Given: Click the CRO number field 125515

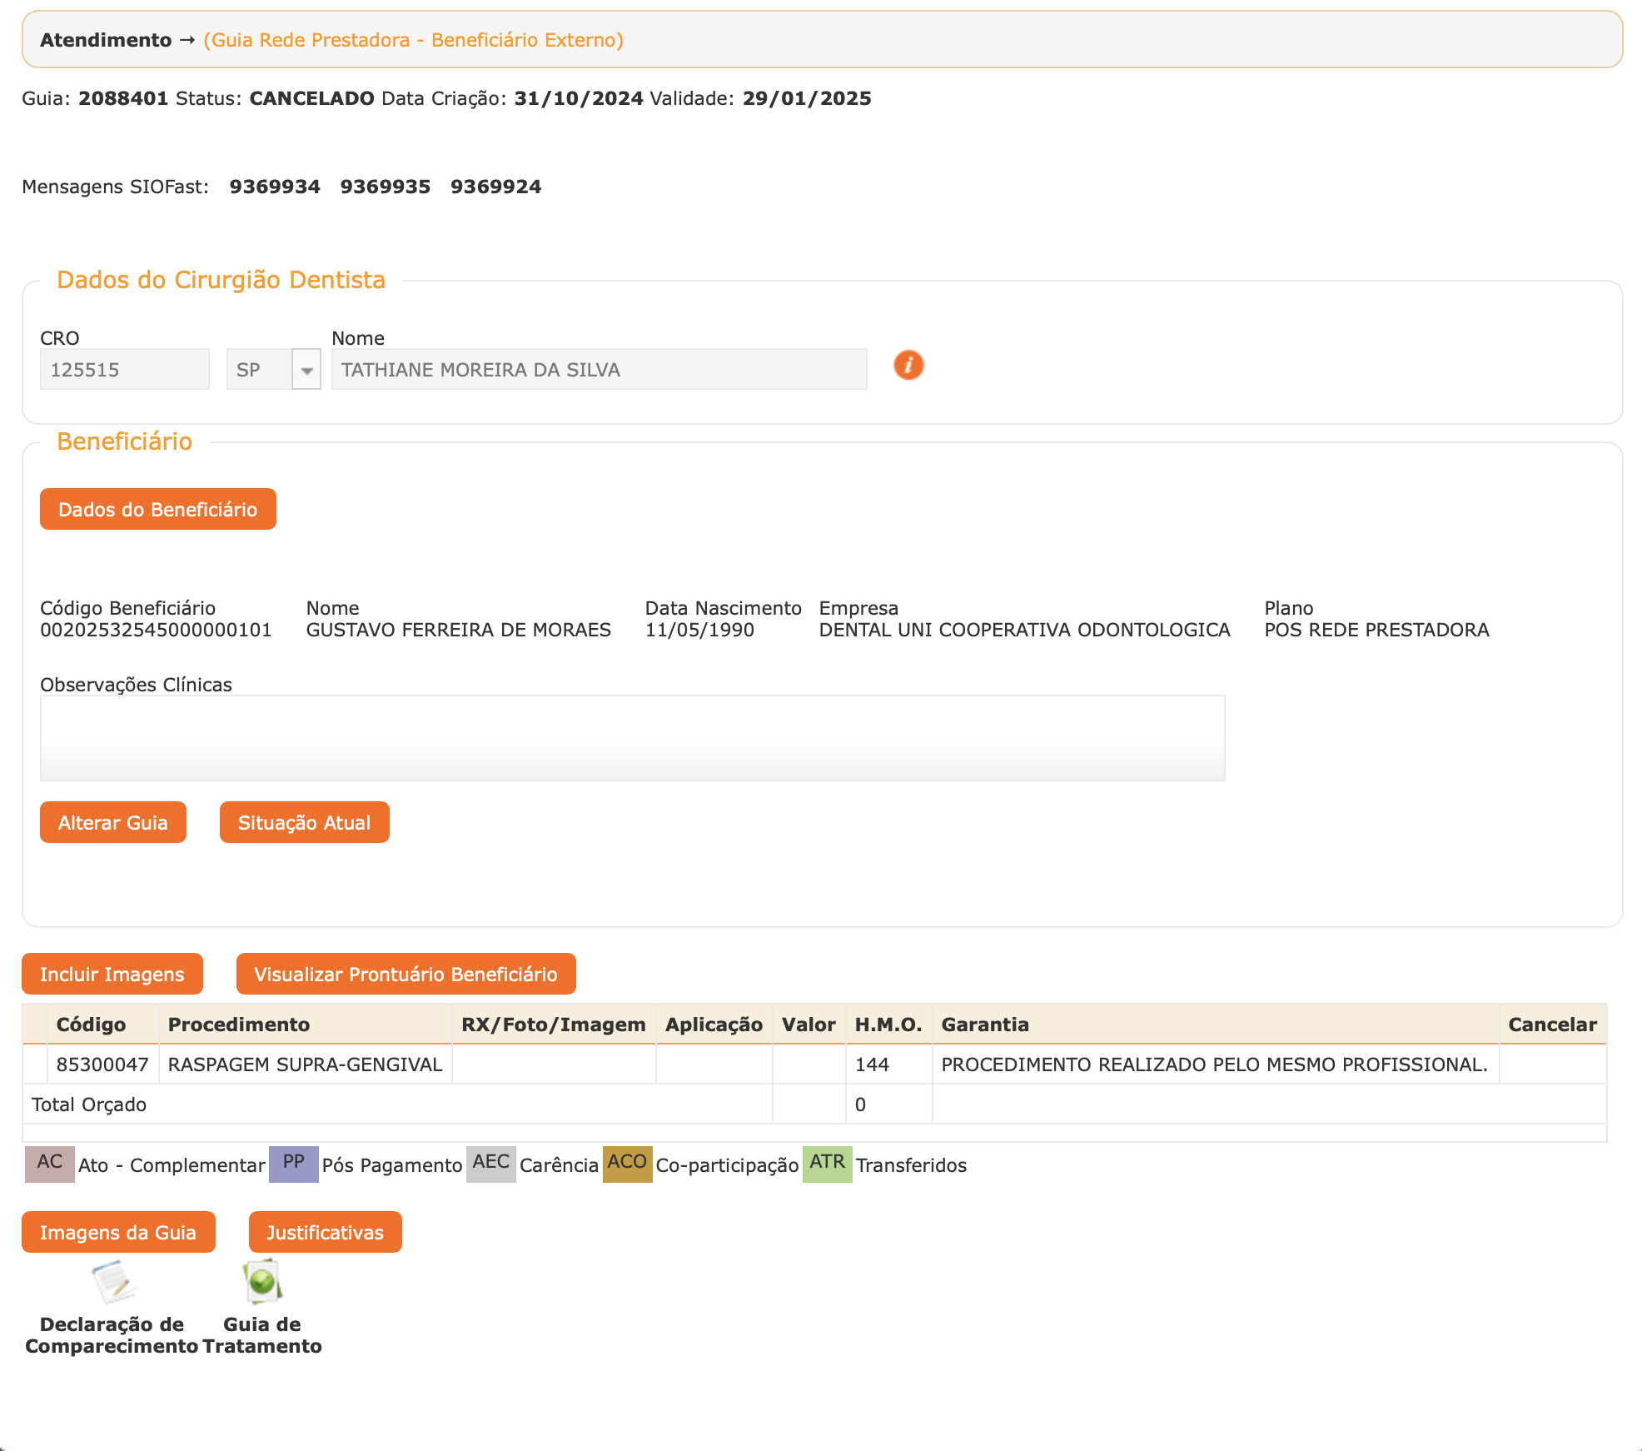Looking at the screenshot, I should tap(124, 370).
